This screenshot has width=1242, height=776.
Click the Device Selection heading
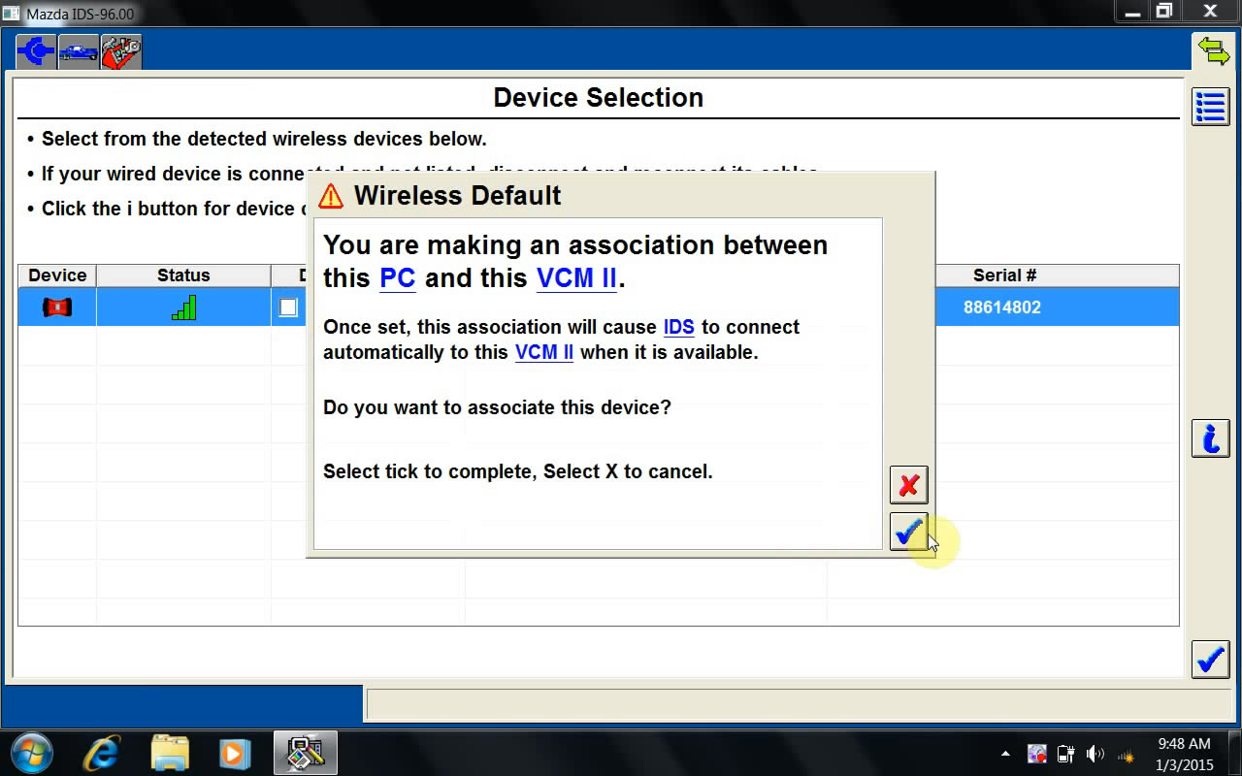pyautogui.click(x=599, y=97)
